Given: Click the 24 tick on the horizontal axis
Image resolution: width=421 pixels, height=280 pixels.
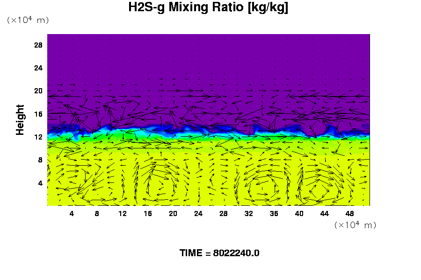Looking at the screenshot, I should pos(198,213).
